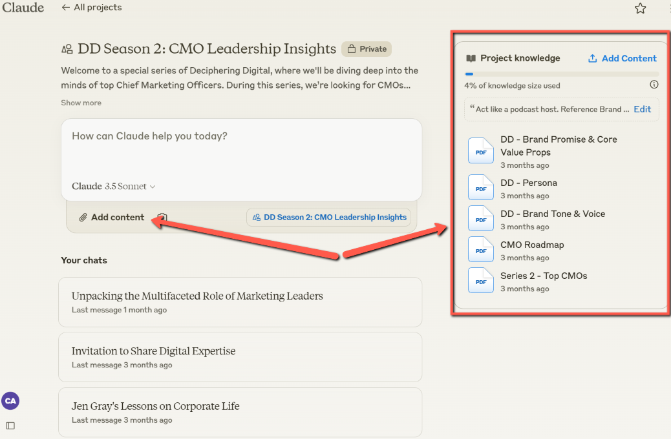Star this project as a favorite
The image size is (671, 439).
tap(640, 8)
